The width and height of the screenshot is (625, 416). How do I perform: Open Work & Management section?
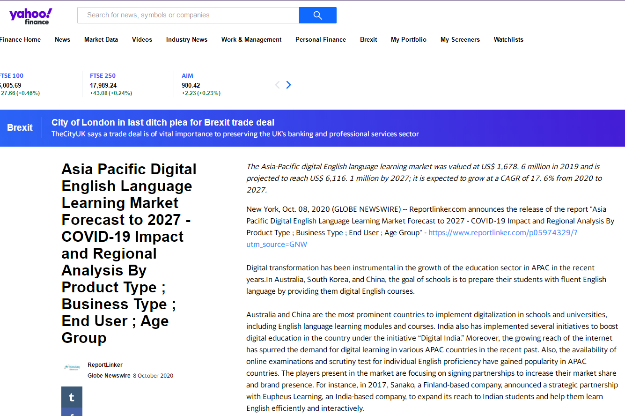coord(251,40)
